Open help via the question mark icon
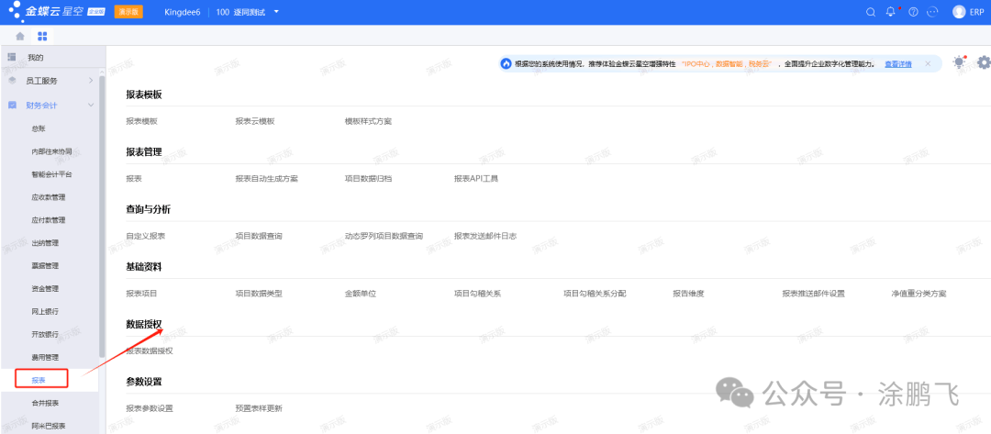This screenshot has height=434, width=991. 913,12
